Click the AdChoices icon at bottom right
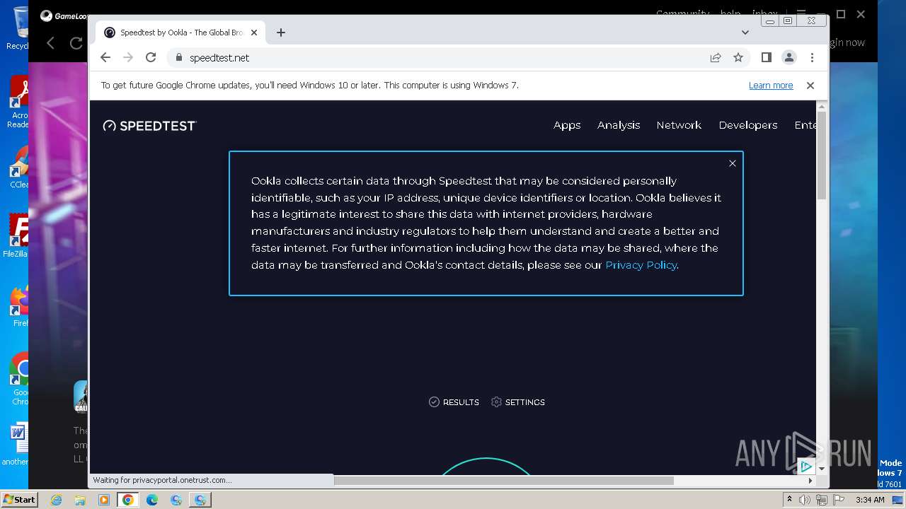 click(x=805, y=466)
